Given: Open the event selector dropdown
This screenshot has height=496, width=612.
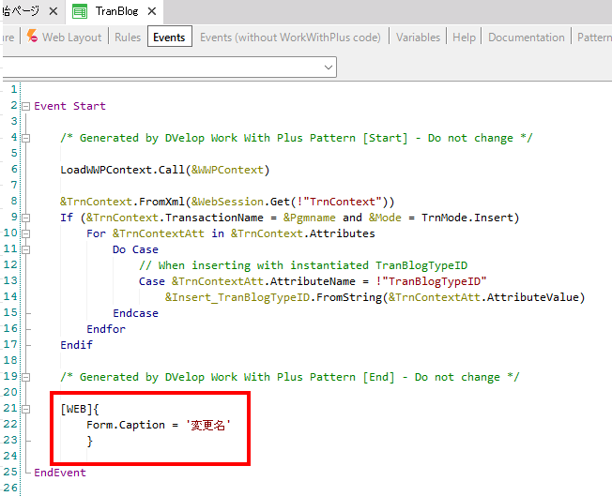Looking at the screenshot, I should tap(328, 68).
